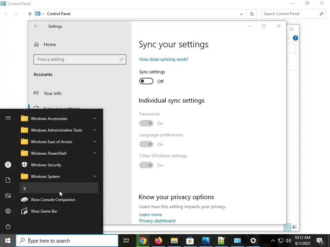Image resolution: width=330 pixels, height=247 pixels.
Task: Click Control Panel breadcrumb in address bar
Action: tap(59, 14)
